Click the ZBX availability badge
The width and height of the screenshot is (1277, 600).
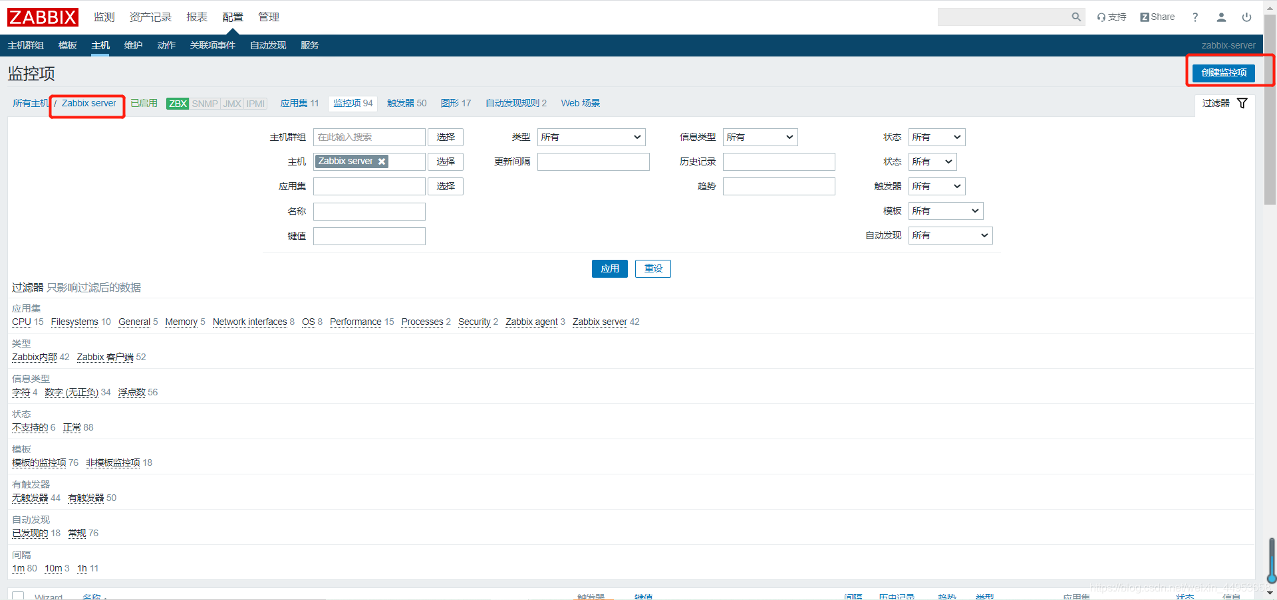(178, 104)
